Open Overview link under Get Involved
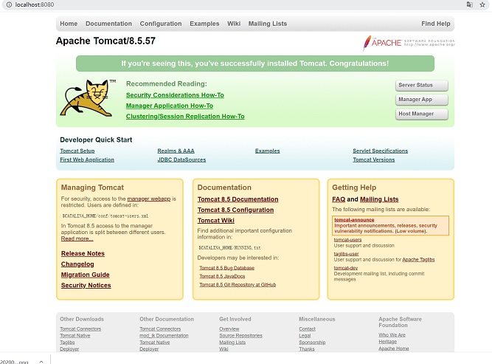 pyautogui.click(x=229, y=329)
